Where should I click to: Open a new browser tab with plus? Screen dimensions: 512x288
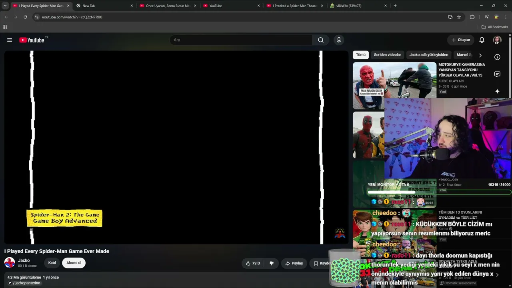(x=395, y=6)
